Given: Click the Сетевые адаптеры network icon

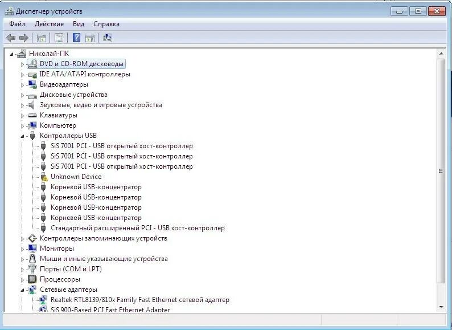Looking at the screenshot, I should (x=32, y=290).
